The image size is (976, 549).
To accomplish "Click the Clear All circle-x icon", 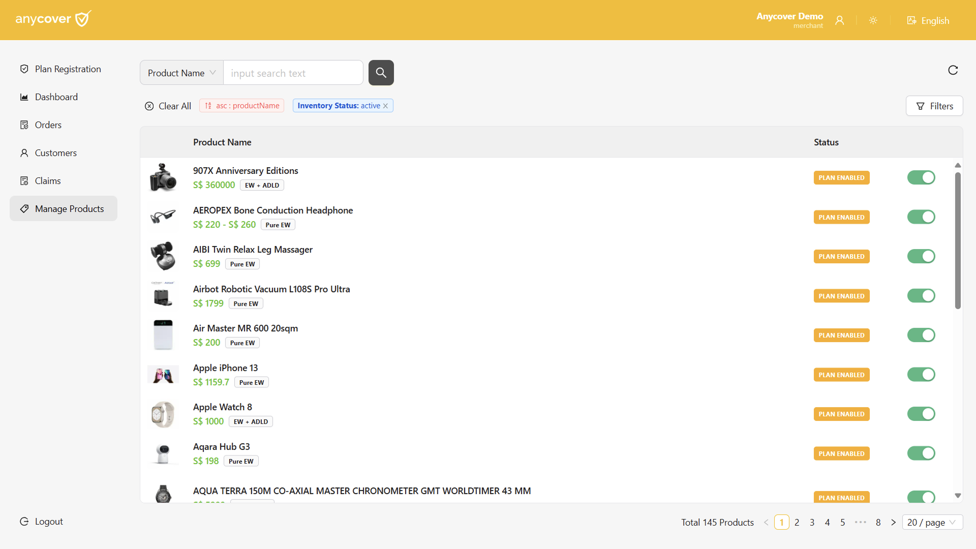I will coord(149,106).
